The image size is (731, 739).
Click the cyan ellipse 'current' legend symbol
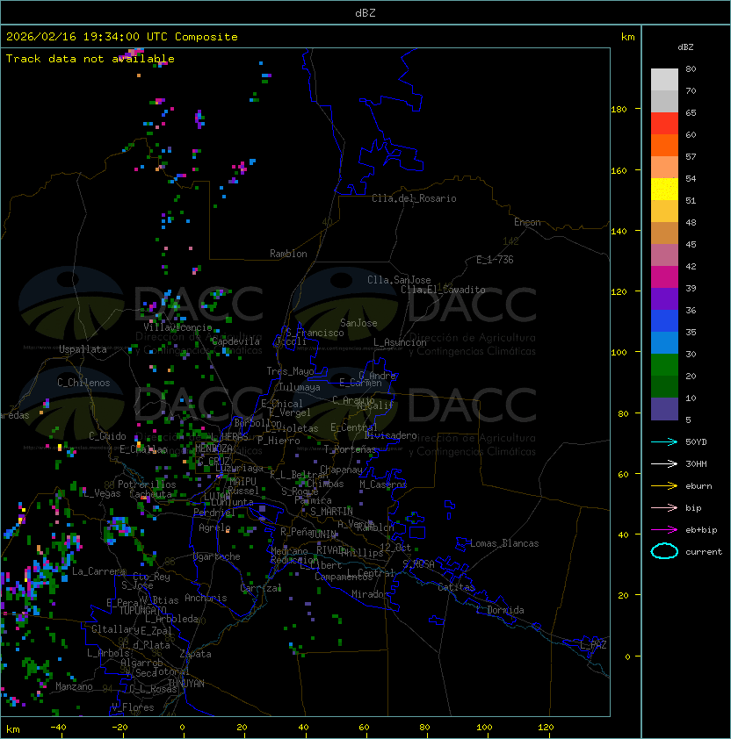(x=664, y=551)
